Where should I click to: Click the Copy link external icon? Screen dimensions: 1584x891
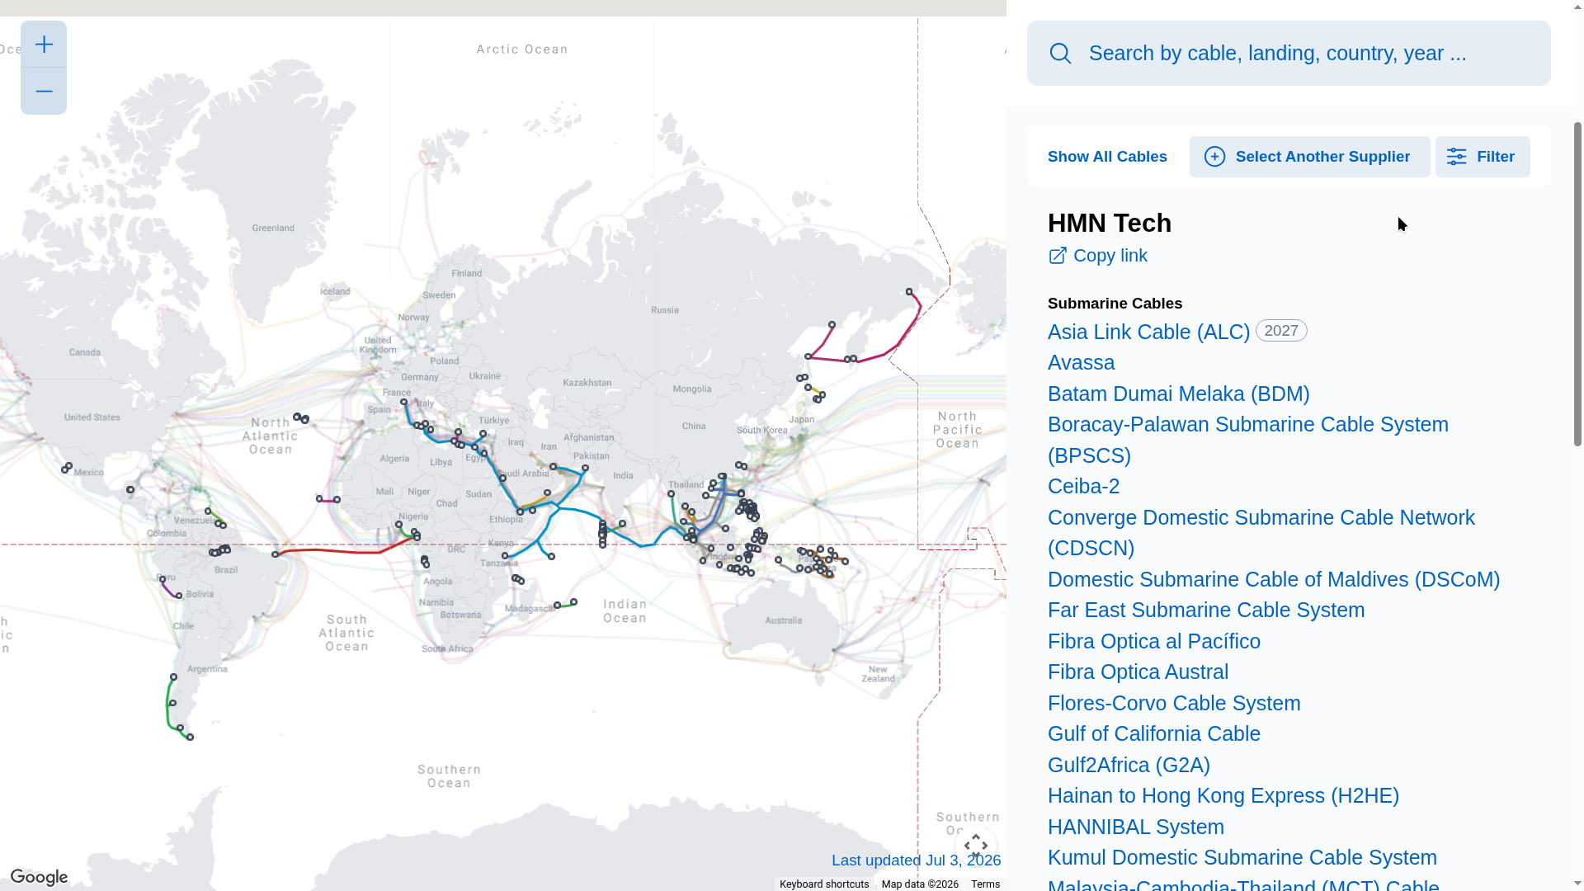pyautogui.click(x=1058, y=256)
